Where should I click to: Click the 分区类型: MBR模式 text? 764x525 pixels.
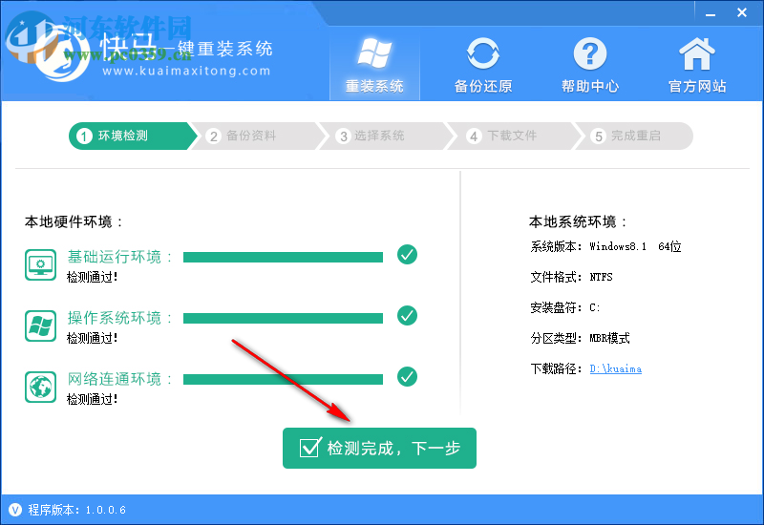pyautogui.click(x=580, y=338)
